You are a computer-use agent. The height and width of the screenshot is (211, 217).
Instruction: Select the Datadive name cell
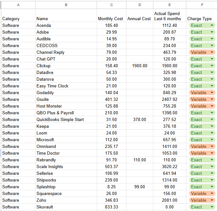click(x=66, y=73)
